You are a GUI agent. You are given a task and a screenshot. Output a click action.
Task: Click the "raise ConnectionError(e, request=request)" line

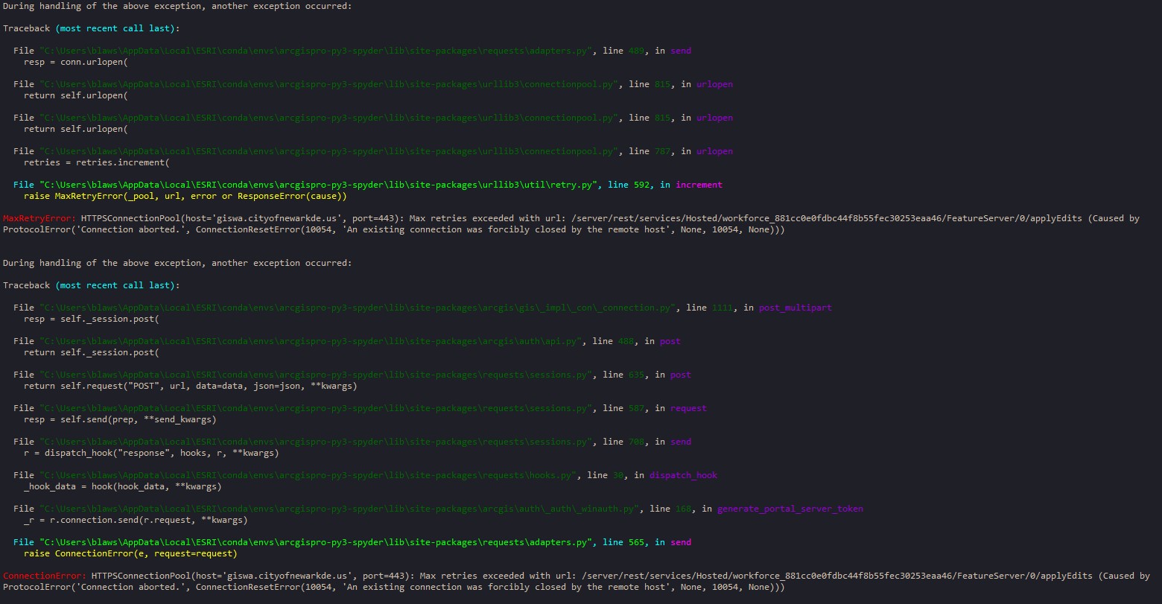click(130, 553)
